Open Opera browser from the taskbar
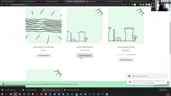 click(x=37, y=94)
